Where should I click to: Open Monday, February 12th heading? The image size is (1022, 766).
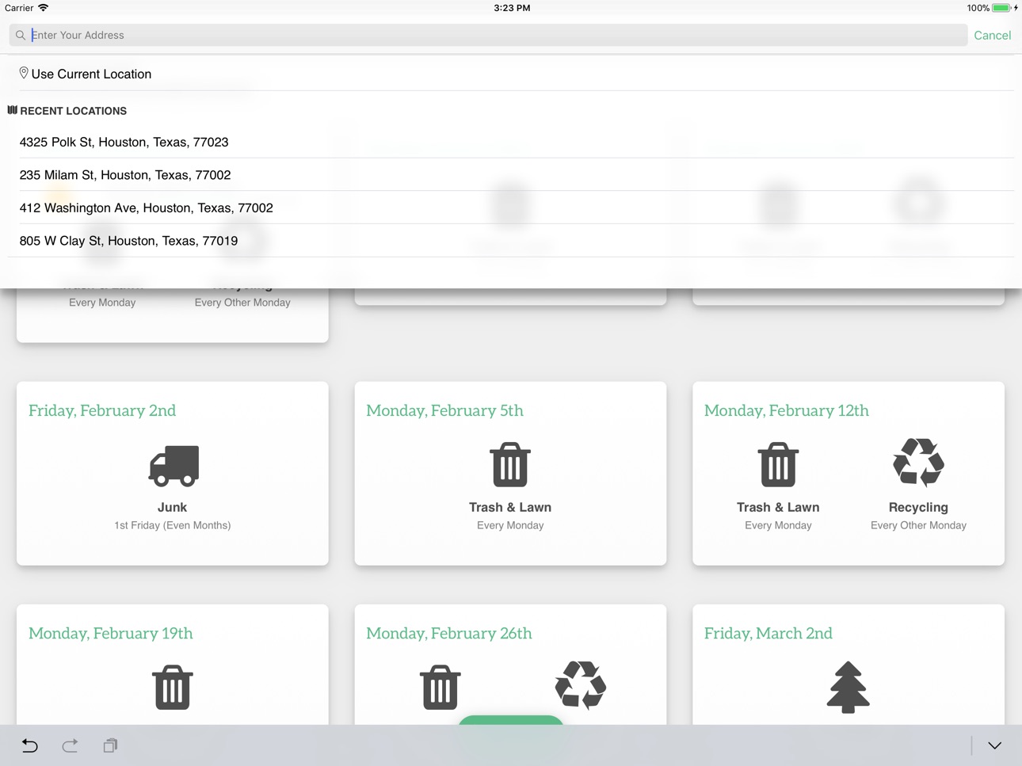[786, 410]
